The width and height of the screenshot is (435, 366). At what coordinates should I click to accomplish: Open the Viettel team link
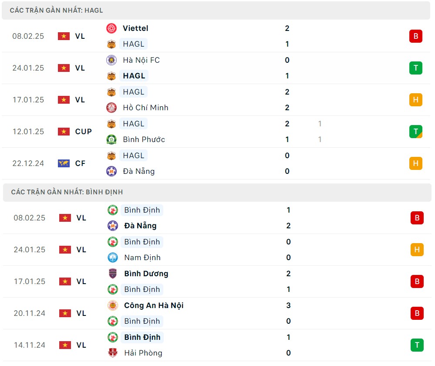(x=135, y=28)
